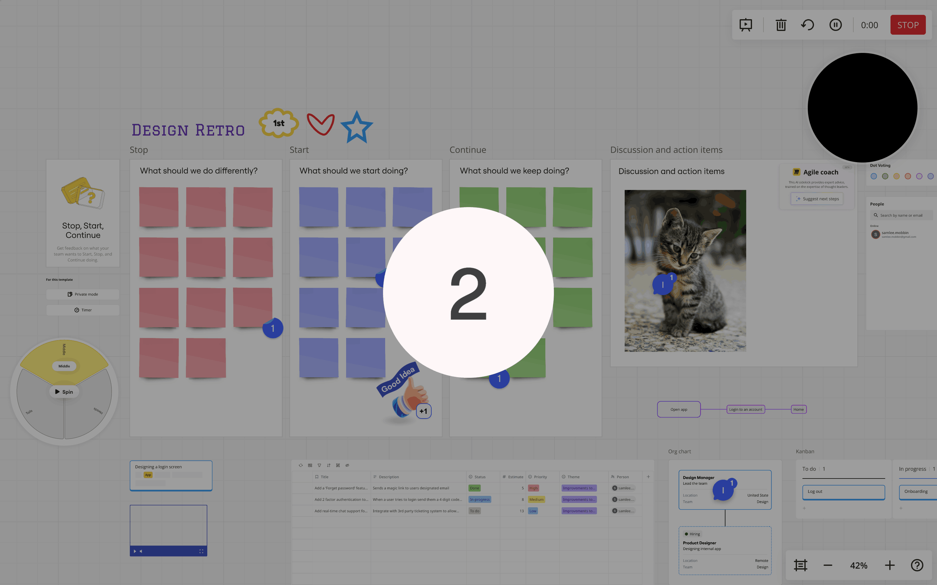Toggle hidden fields with crossed-eye icon
This screenshot has height=585, width=937.
click(x=347, y=466)
